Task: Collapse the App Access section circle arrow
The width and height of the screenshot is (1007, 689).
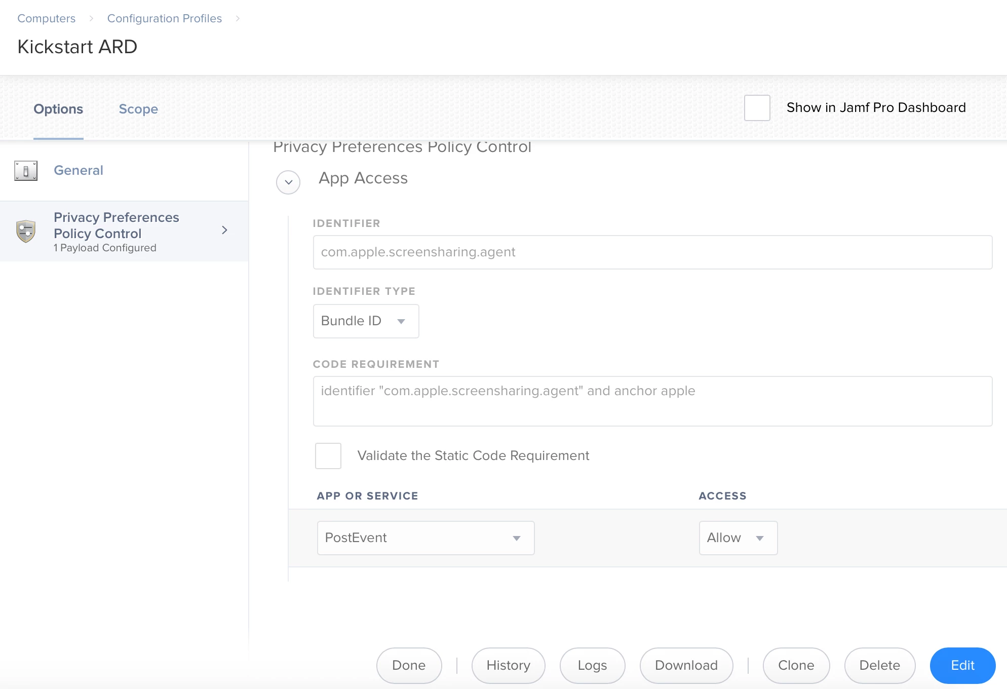Action: 288,182
